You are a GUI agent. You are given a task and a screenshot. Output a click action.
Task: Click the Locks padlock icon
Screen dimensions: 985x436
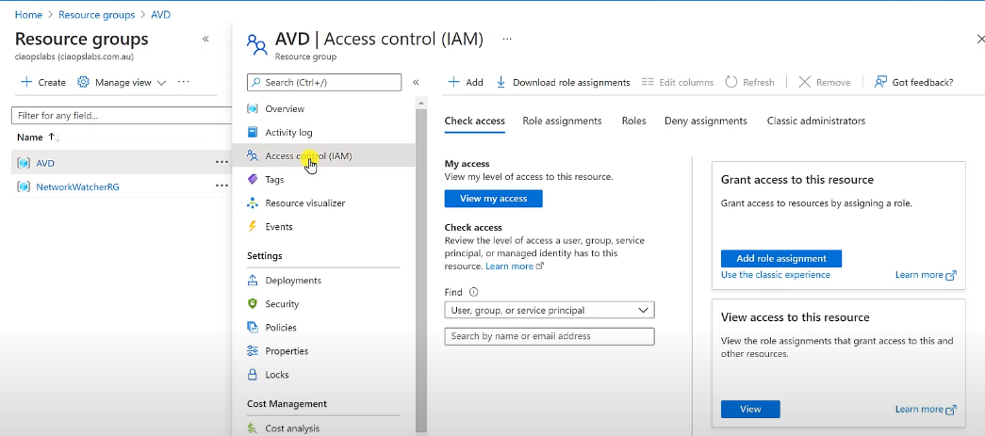click(x=253, y=375)
